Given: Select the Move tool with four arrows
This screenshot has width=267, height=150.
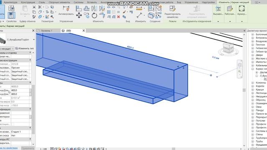Looking at the screenshot, I should coord(79,15).
